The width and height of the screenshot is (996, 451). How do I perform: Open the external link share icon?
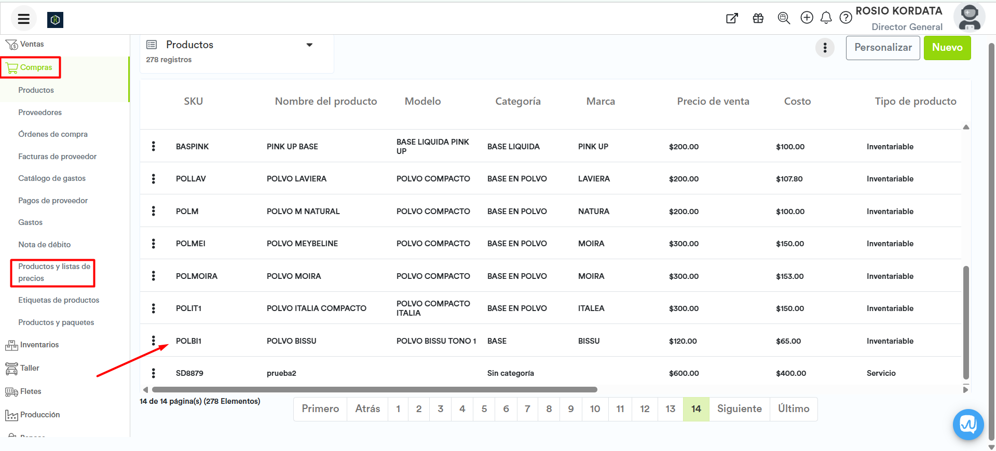click(x=732, y=19)
